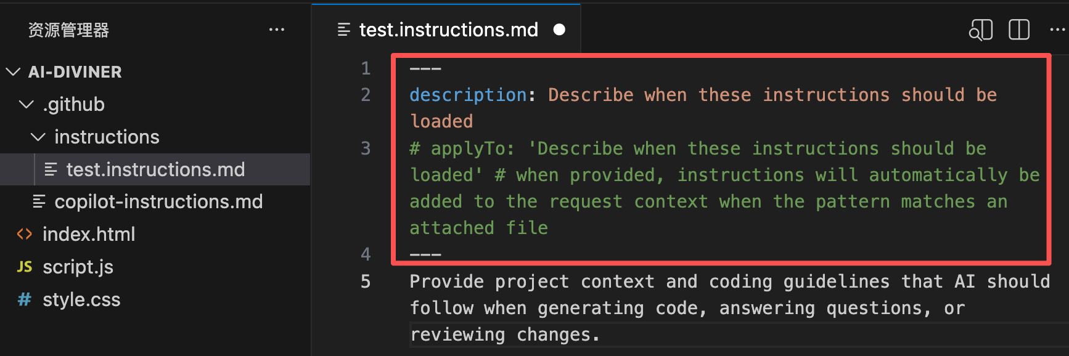Collapse the instructions folder
1069x356 pixels.
tap(38, 137)
